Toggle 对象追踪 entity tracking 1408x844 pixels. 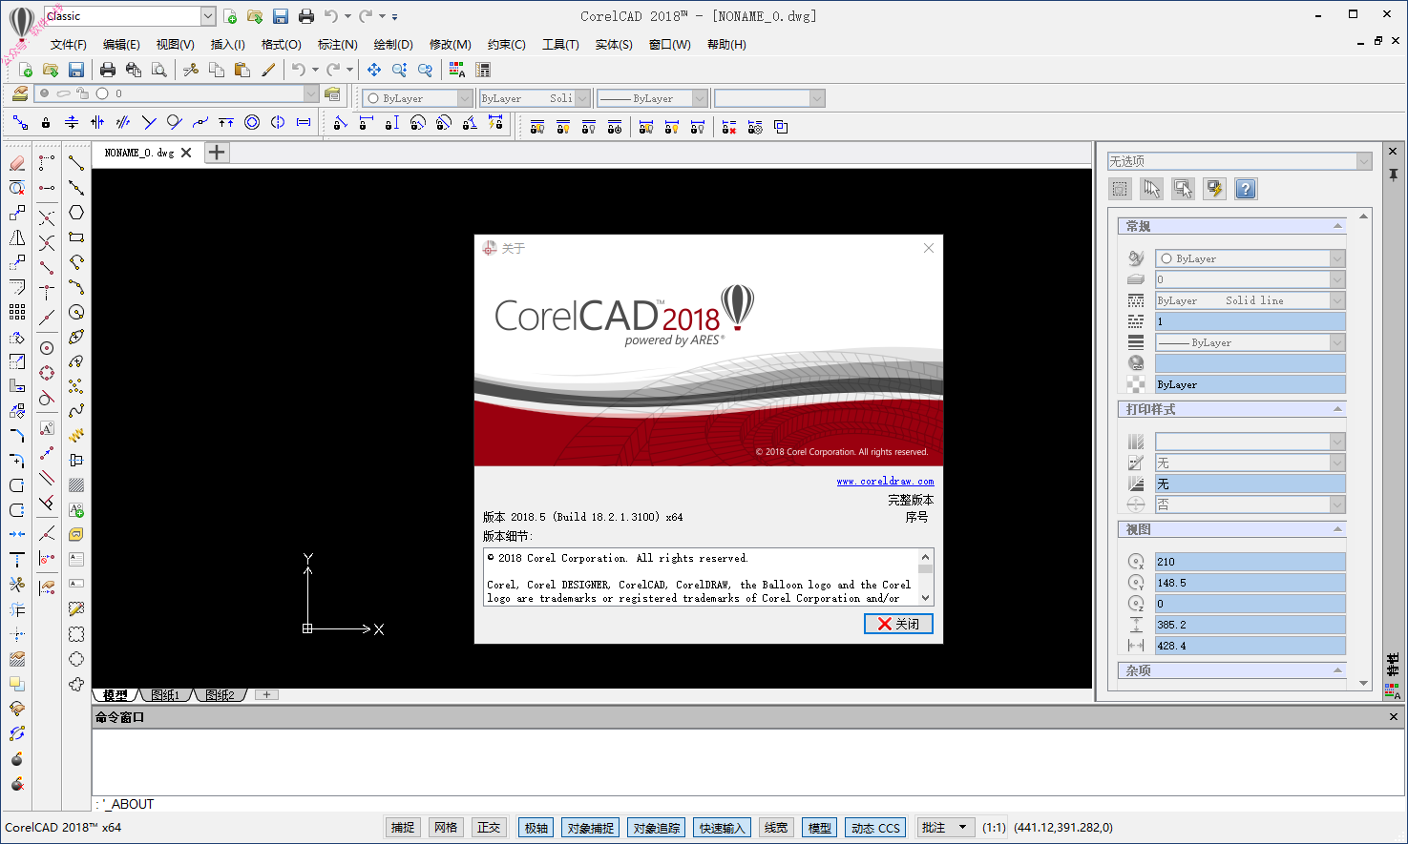(x=657, y=828)
